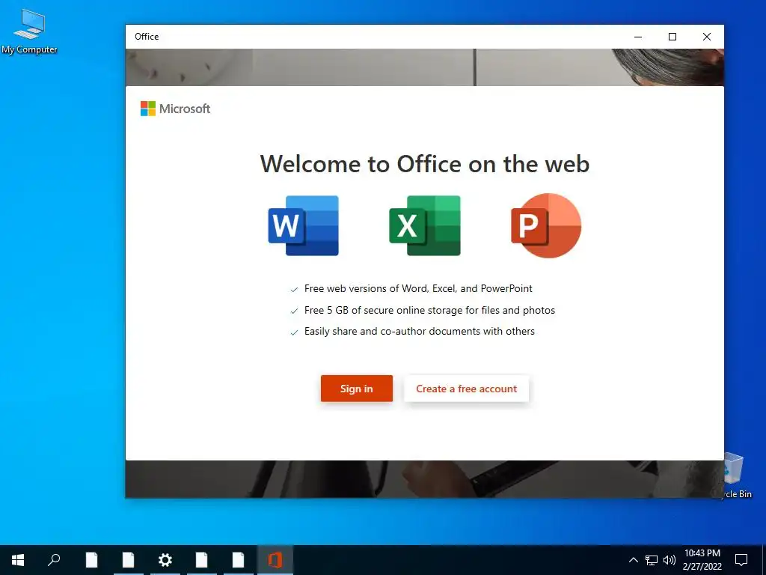Click text "Easily share and co-author documents with others"
Screen dimensions: 766x575
coord(419,332)
